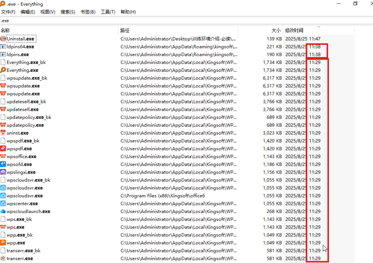Select the wpslingxi.exe purple icon
This screenshot has height=263, width=373.
3,172
